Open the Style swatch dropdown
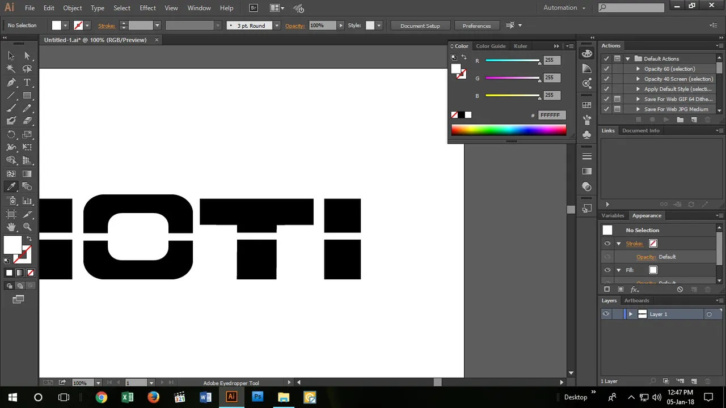 coord(379,25)
